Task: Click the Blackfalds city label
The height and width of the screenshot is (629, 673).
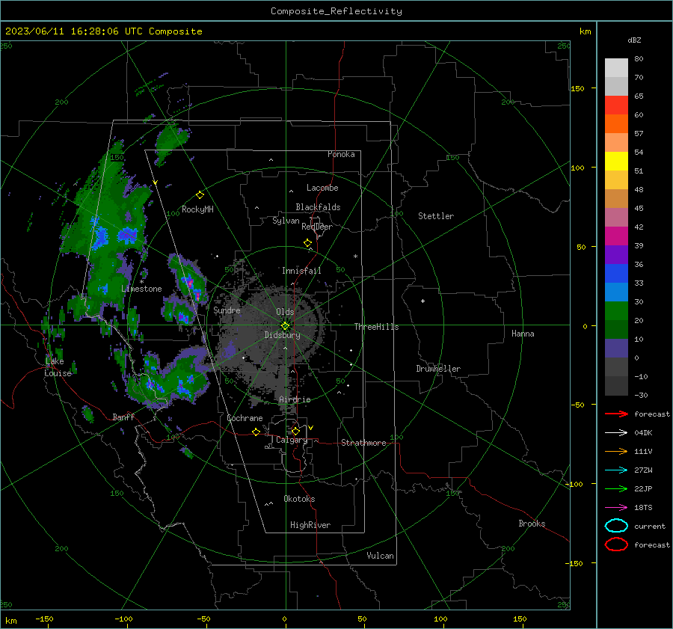Action: (x=318, y=207)
